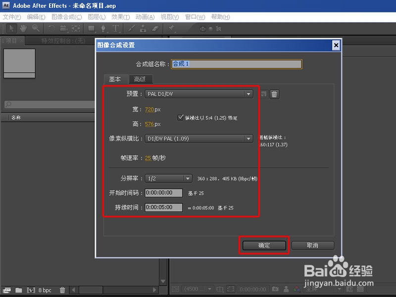Open the 文件(F) menu
The width and height of the screenshot is (396, 297).
pos(12,17)
